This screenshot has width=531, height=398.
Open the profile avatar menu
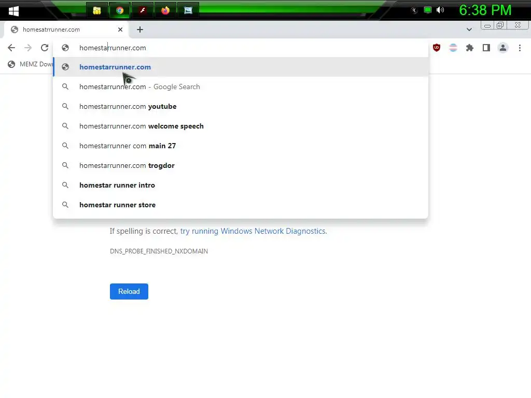pos(503,48)
